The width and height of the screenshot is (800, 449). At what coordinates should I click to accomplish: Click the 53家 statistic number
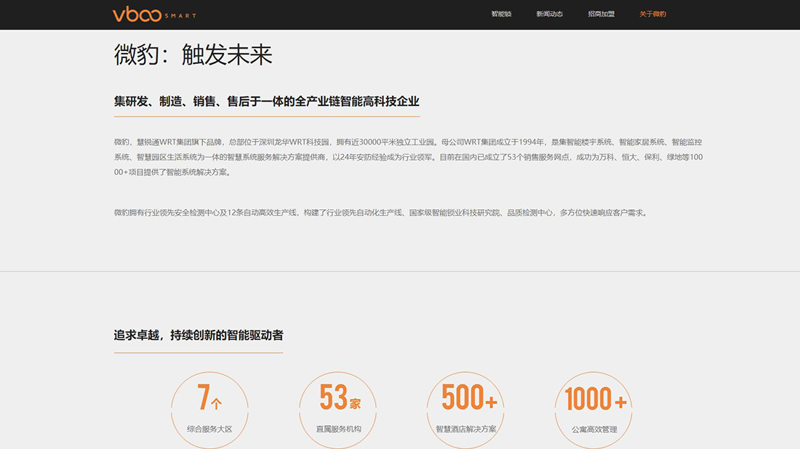340,397
